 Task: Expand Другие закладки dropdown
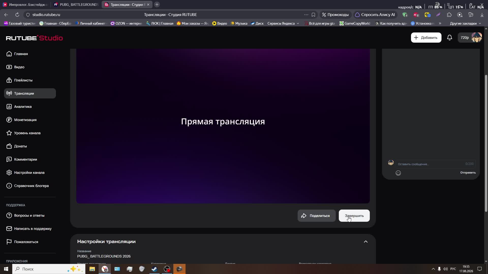point(465,23)
